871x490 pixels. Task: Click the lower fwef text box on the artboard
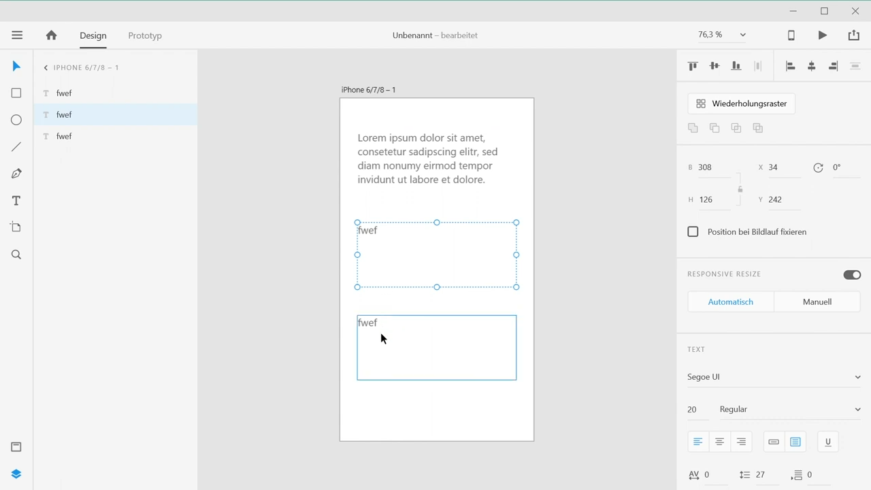point(437,348)
